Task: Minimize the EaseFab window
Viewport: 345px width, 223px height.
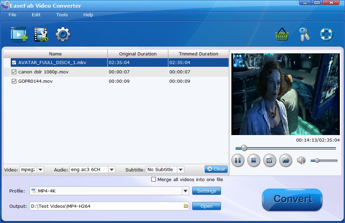Action: coord(305,3)
